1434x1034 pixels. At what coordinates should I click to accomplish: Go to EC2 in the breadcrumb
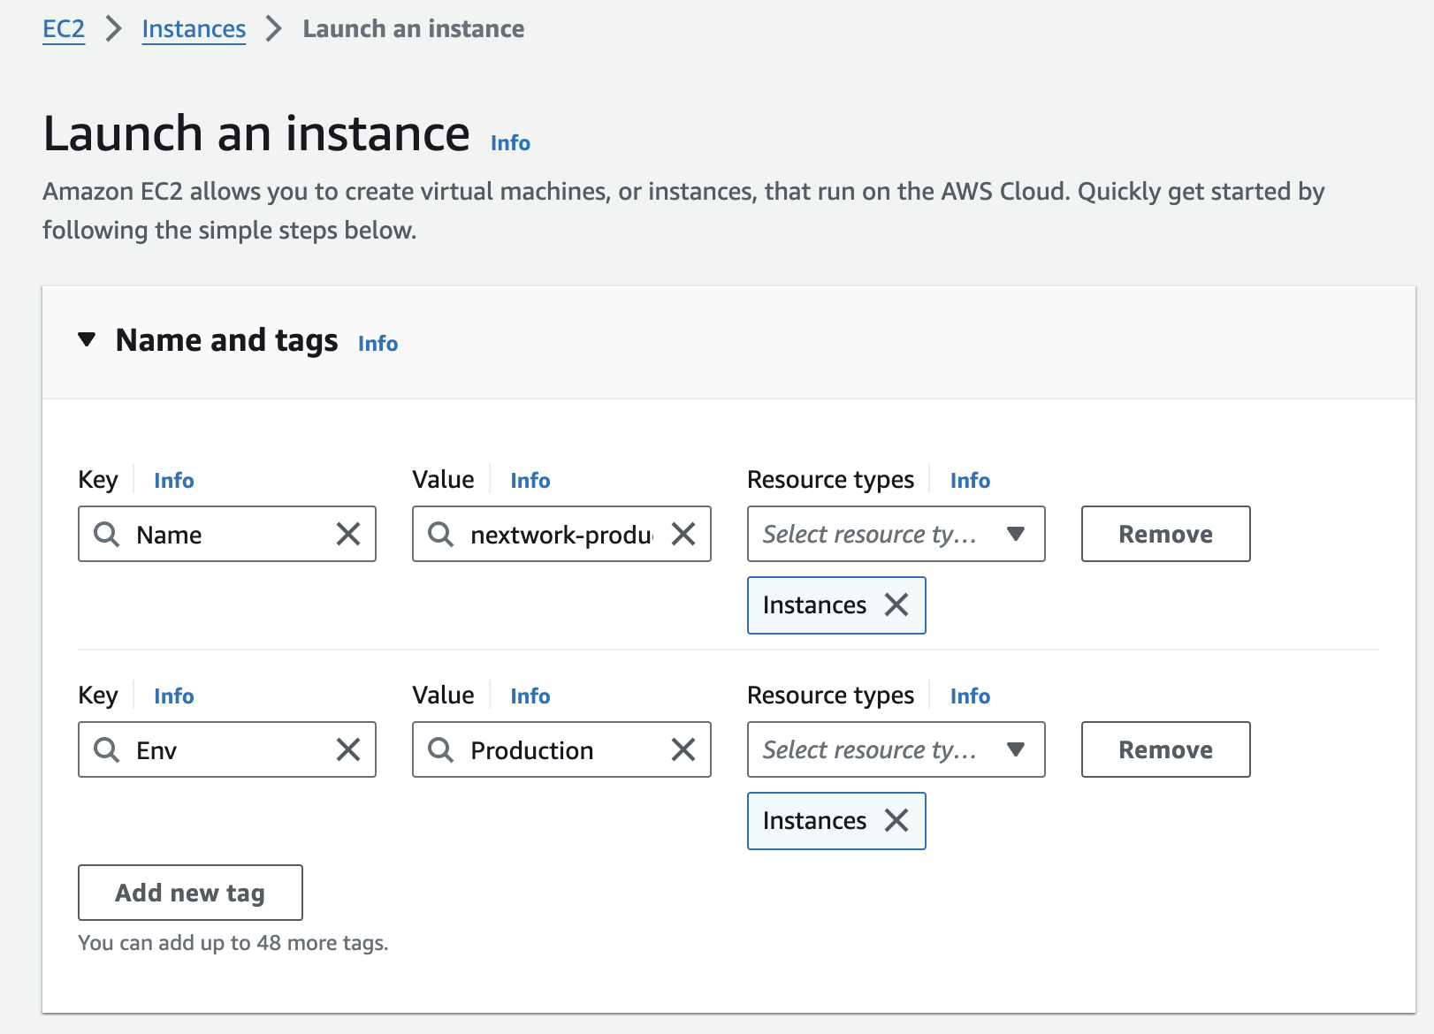(x=64, y=29)
